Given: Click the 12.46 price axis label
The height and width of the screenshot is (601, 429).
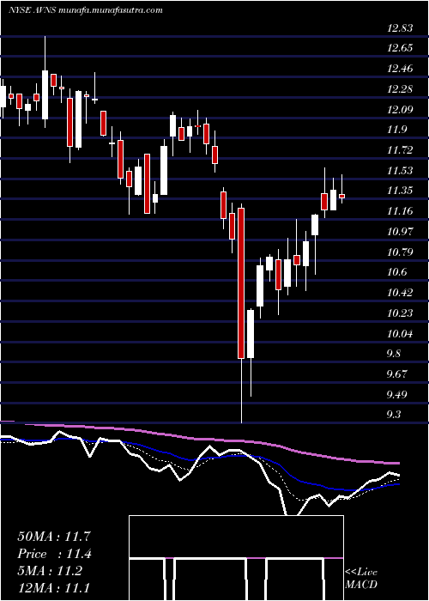Looking at the screenshot, I should pyautogui.click(x=400, y=69).
